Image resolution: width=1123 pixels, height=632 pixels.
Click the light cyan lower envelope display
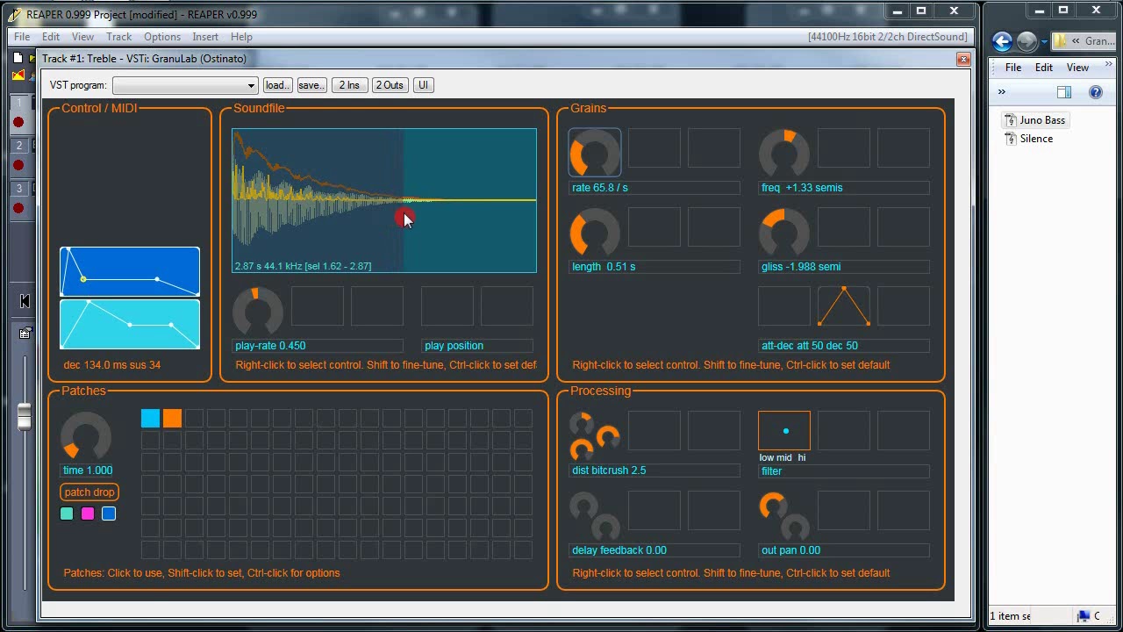tap(130, 324)
